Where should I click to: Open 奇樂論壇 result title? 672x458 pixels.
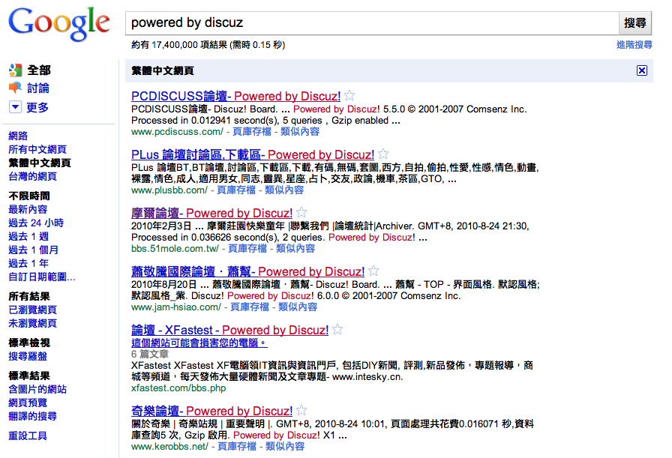click(x=211, y=411)
